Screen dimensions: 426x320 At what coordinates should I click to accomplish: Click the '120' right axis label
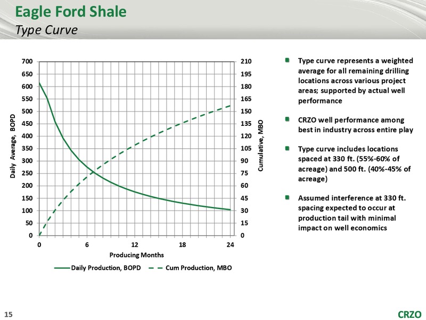[246, 136]
